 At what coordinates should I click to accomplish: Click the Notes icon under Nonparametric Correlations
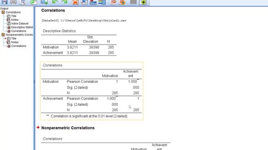click(x=8, y=42)
